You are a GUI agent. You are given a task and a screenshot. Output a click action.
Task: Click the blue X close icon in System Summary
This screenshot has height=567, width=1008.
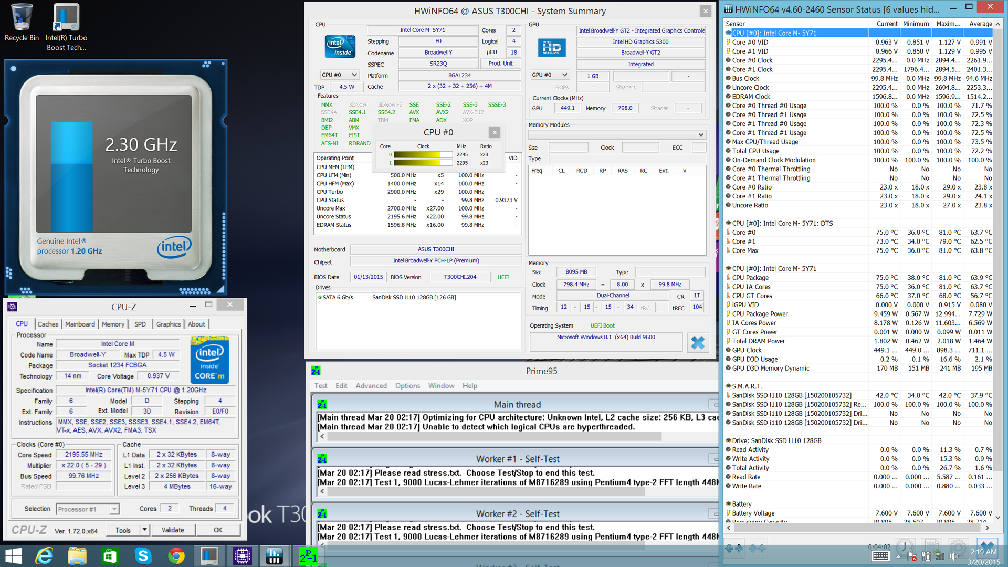pyautogui.click(x=698, y=343)
